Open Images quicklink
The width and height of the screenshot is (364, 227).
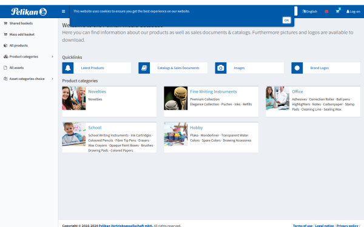click(x=239, y=68)
